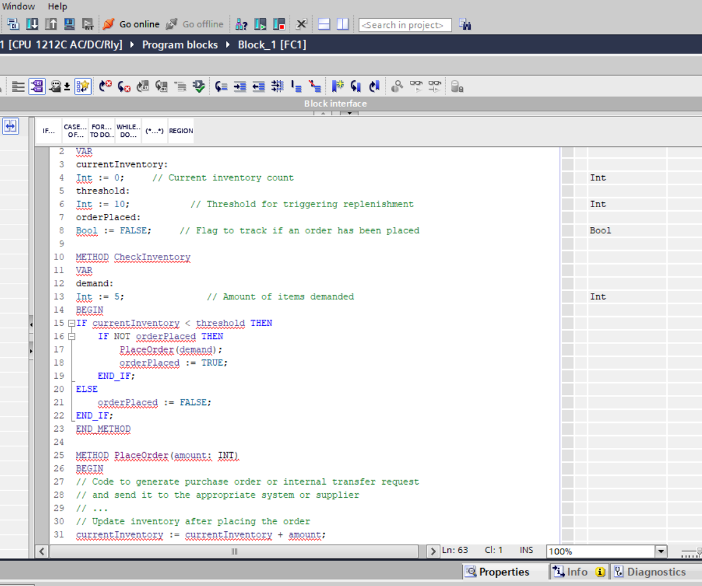Click the 100% zoom combo box
This screenshot has width=702, height=586.
click(607, 552)
